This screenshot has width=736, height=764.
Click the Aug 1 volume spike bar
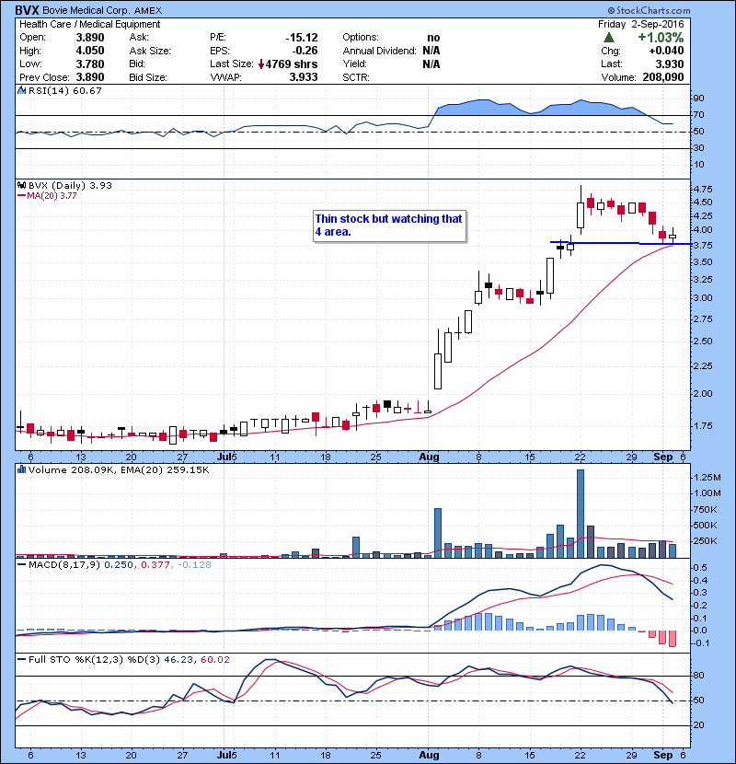(x=437, y=533)
